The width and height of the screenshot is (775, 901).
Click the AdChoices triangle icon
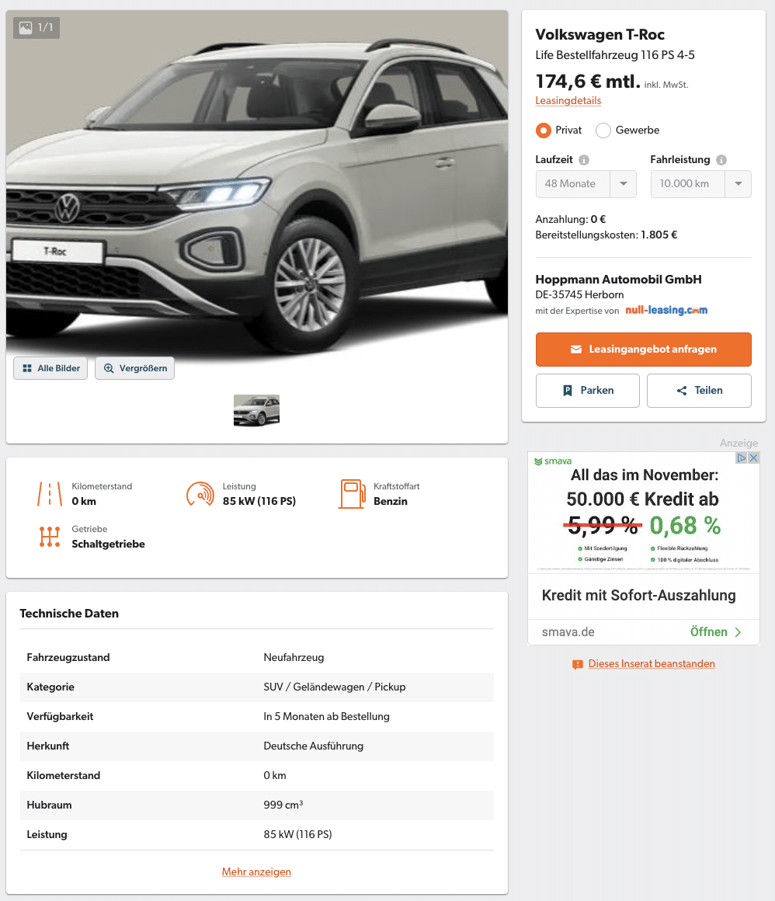[x=742, y=458]
